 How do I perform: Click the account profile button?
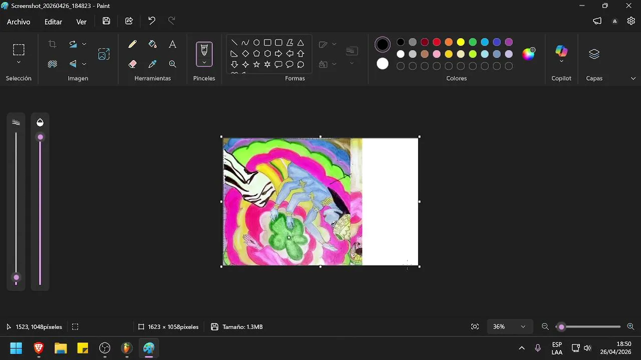[614, 21]
